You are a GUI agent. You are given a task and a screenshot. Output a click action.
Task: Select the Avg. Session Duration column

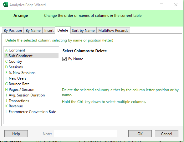point(31,95)
